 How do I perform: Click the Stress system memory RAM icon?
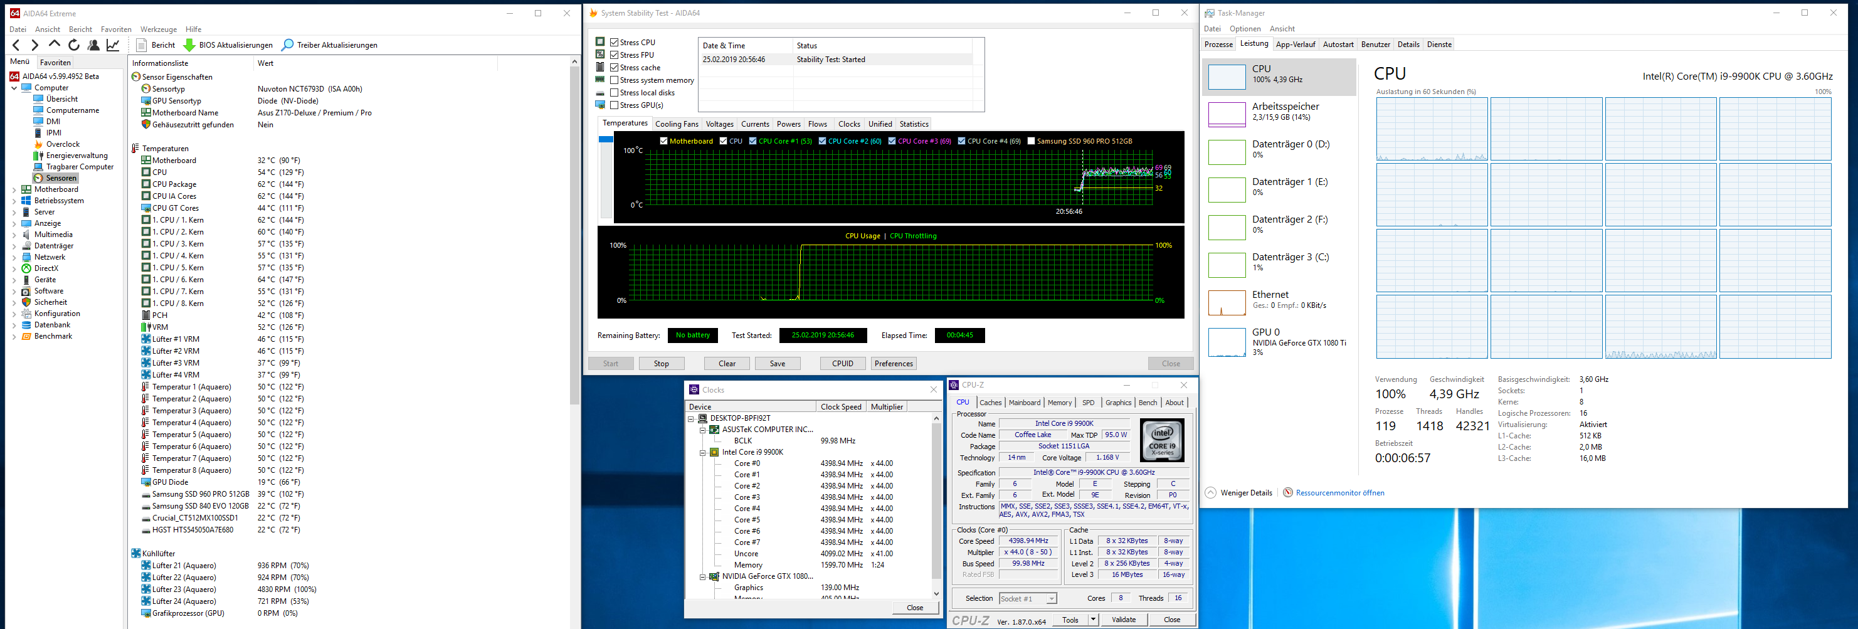click(600, 80)
